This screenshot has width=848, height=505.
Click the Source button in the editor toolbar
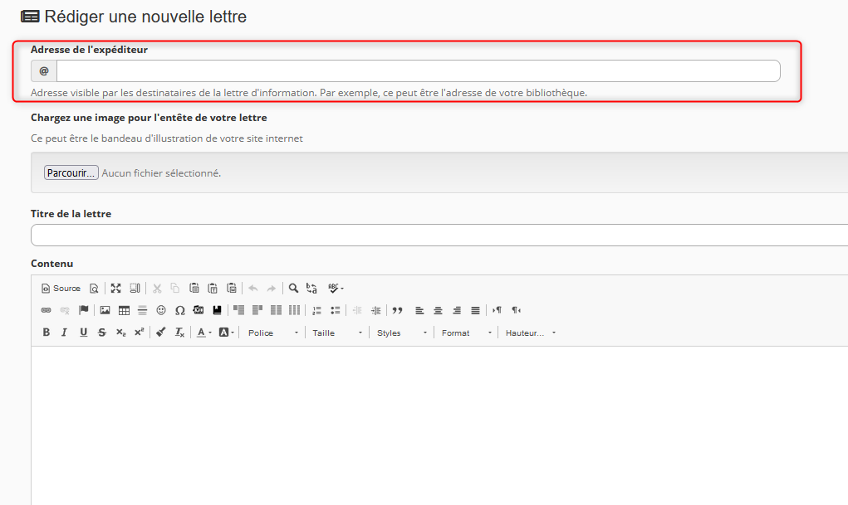click(61, 289)
